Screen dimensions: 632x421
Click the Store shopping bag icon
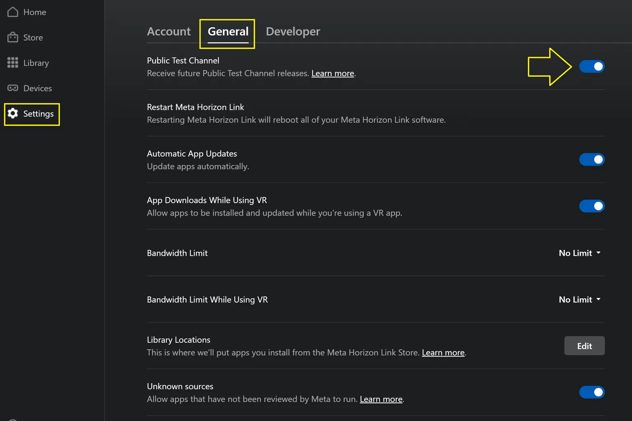click(13, 37)
